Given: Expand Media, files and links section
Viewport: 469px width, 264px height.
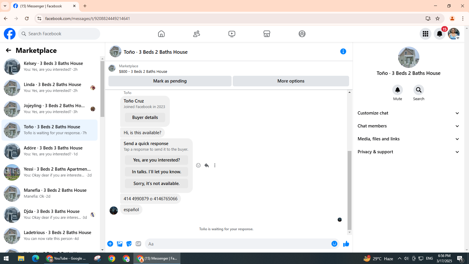Looking at the screenshot, I should tap(408, 139).
